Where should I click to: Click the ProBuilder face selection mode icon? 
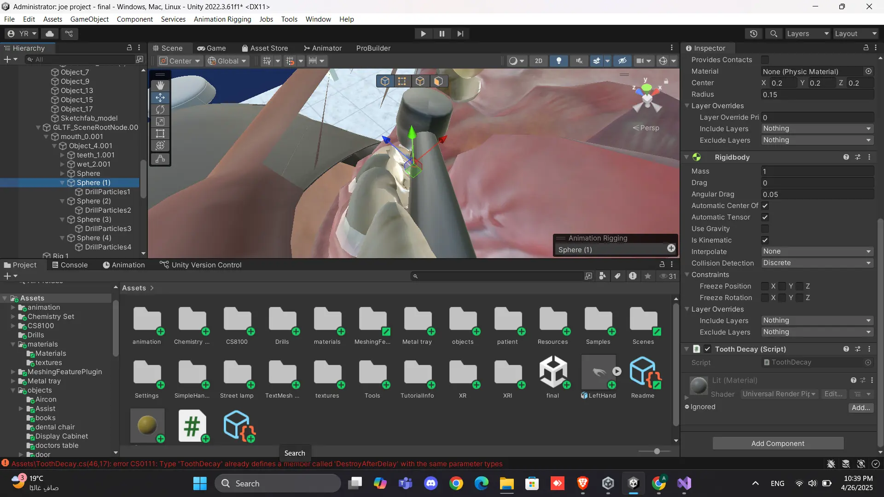click(x=438, y=81)
